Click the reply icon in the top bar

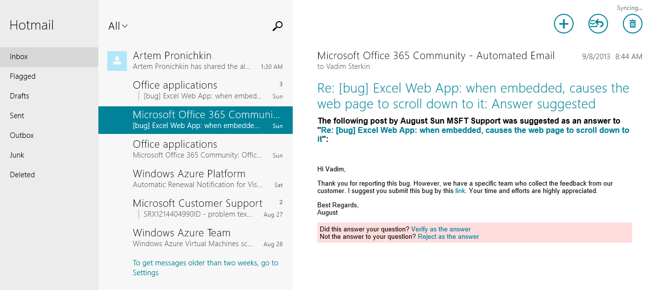coord(598,24)
